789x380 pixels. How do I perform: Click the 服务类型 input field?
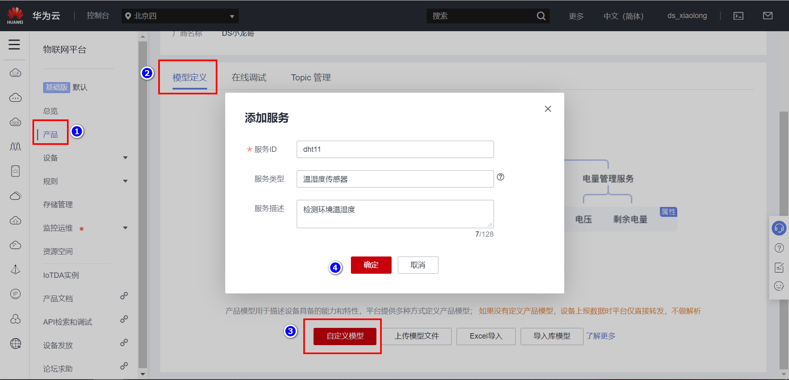(x=395, y=179)
